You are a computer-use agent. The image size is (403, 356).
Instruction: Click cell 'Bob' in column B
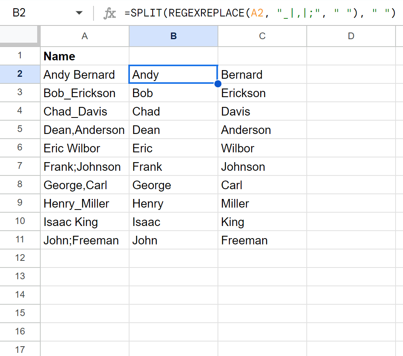pos(173,93)
